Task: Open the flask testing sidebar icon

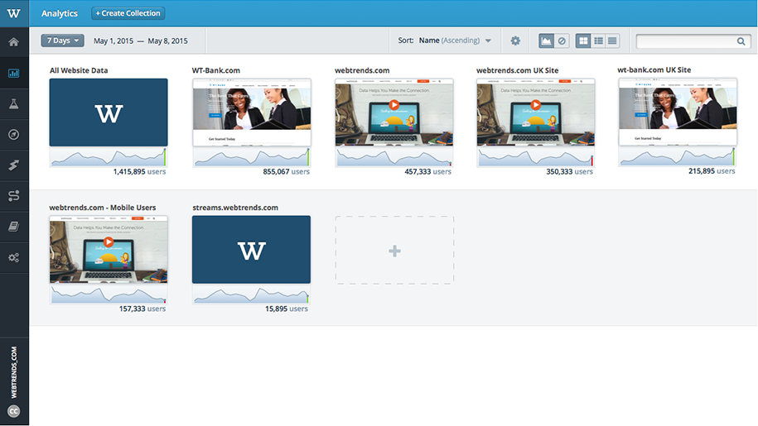Action: pos(13,103)
